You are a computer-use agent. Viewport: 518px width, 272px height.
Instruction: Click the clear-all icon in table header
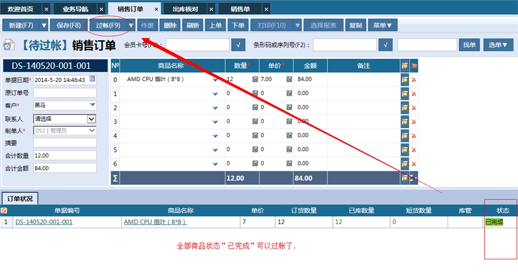pyautogui.click(x=414, y=66)
